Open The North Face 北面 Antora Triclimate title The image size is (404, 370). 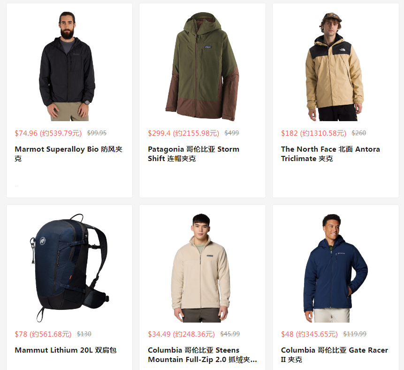coord(330,154)
